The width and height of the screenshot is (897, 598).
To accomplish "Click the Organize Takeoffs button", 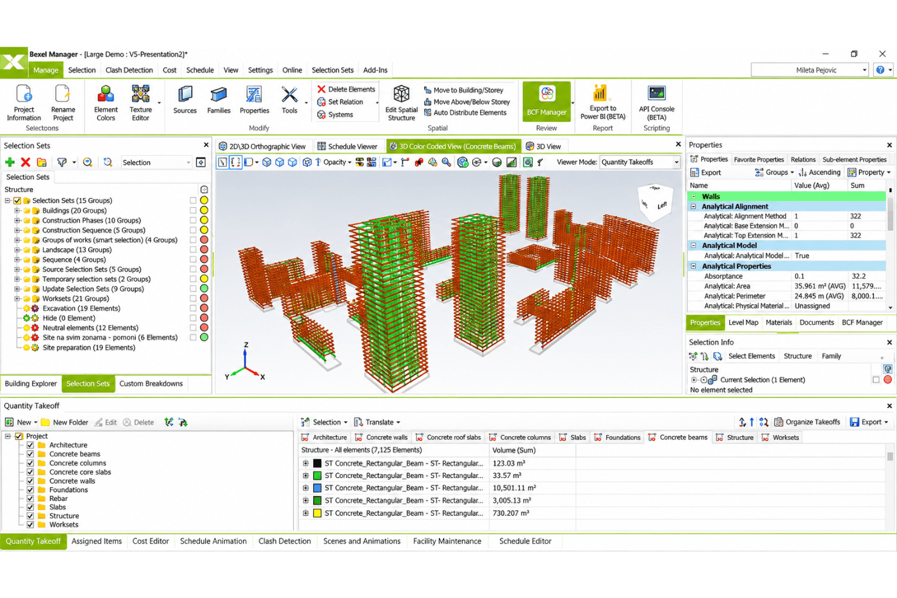I will click(x=807, y=422).
